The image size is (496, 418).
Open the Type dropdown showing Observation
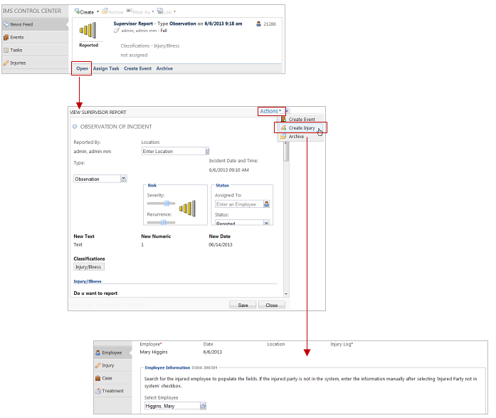tap(124, 179)
